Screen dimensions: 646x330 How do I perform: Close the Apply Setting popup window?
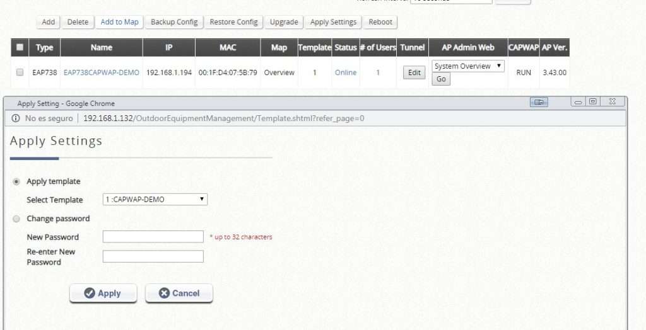coord(612,101)
